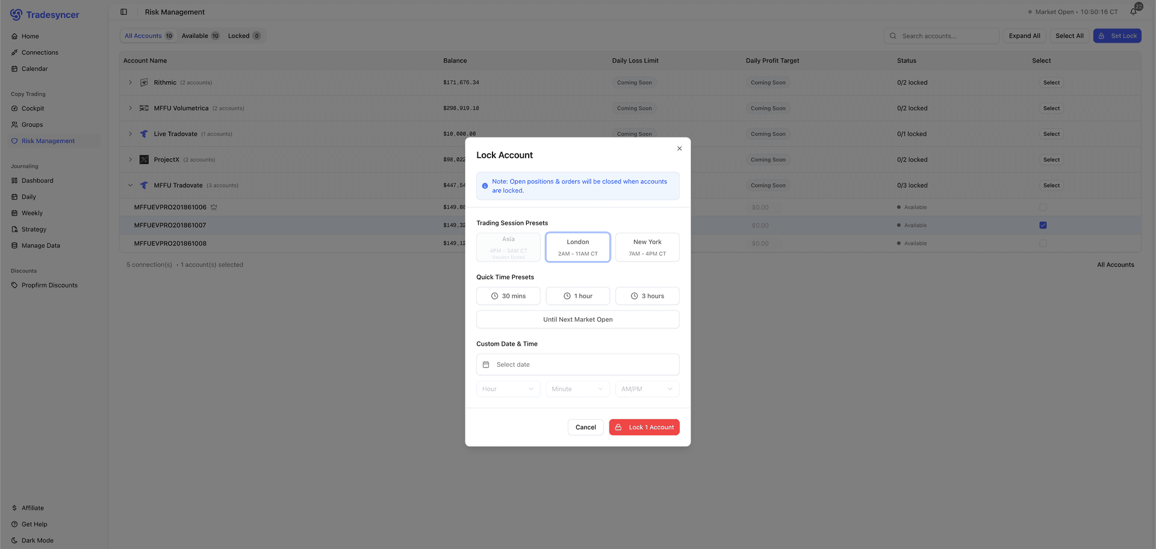
Task: Open the Connections sidebar icon
Action: (x=14, y=52)
